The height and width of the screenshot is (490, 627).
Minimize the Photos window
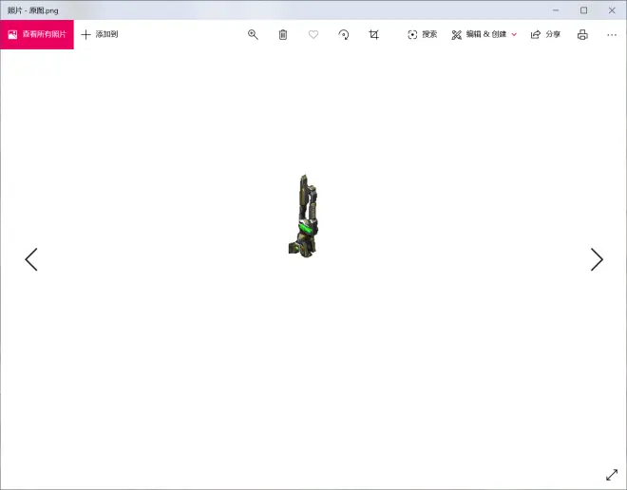[x=556, y=10]
